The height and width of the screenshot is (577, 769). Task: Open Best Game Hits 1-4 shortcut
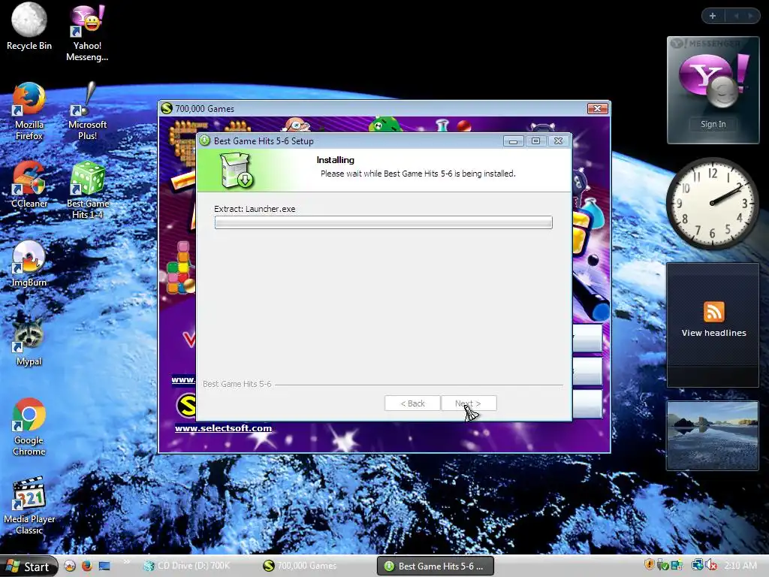click(87, 190)
